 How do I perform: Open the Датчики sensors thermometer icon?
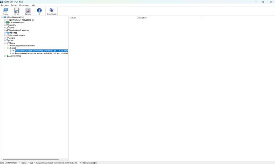point(28,11)
